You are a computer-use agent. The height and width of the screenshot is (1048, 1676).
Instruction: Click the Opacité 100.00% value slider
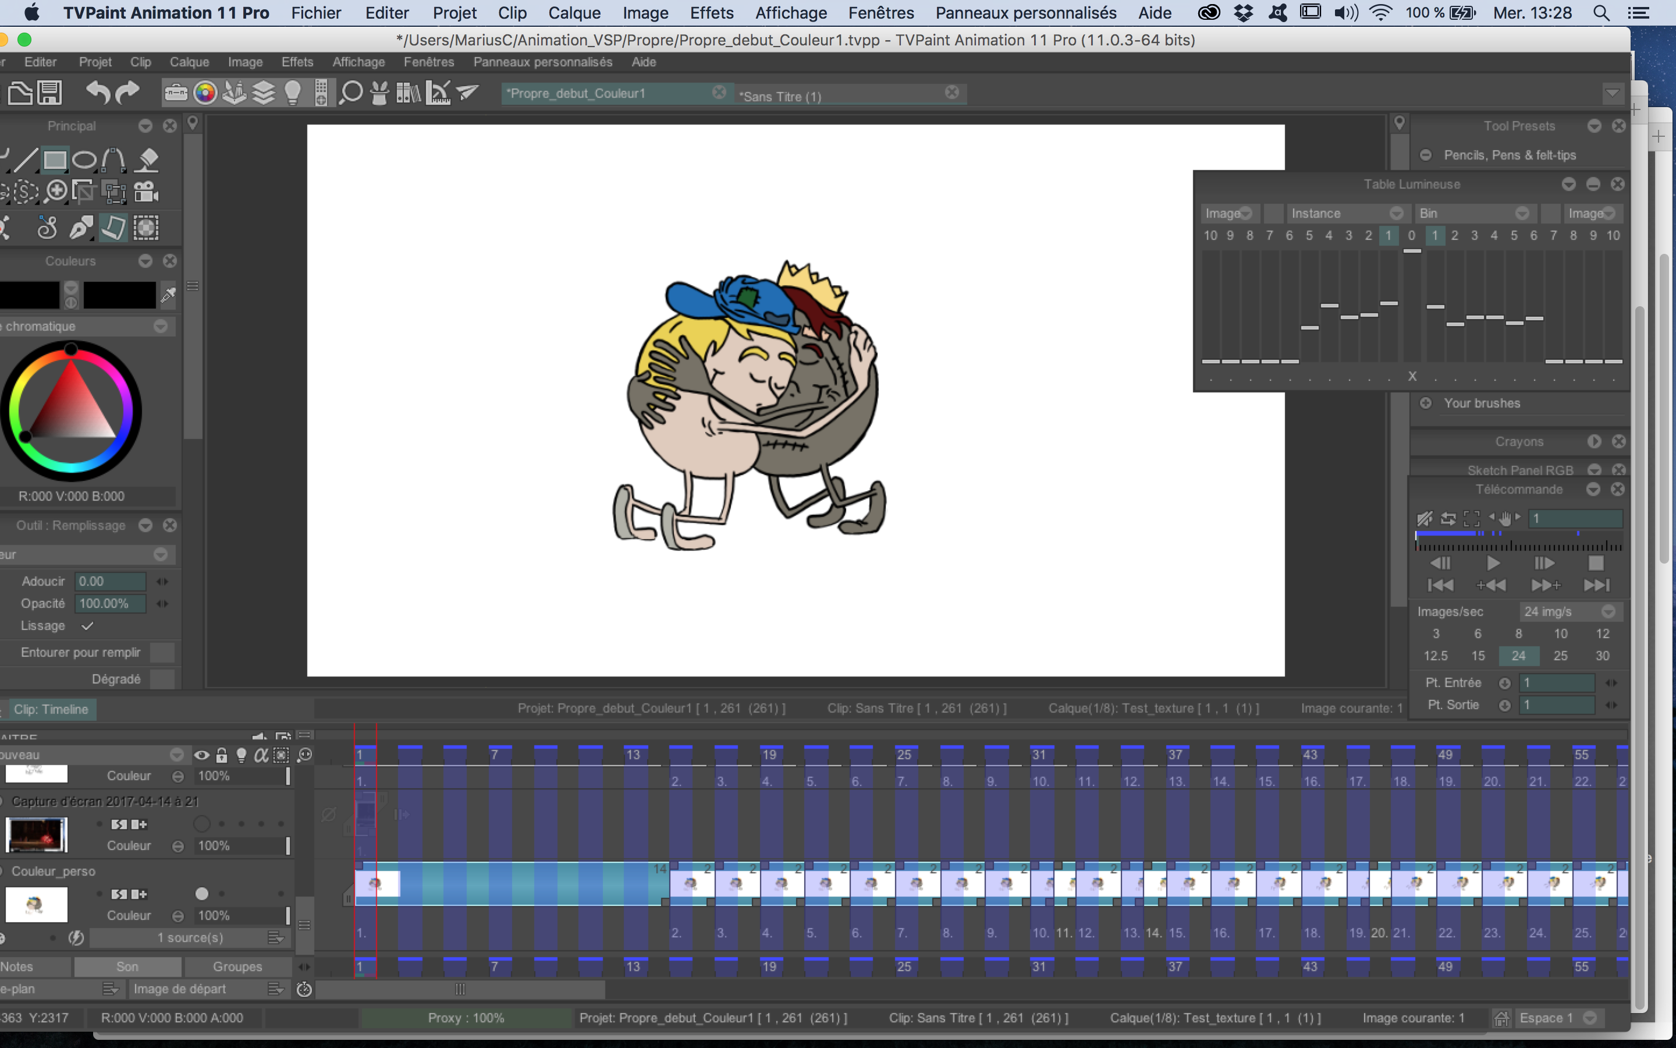pyautogui.click(x=110, y=603)
